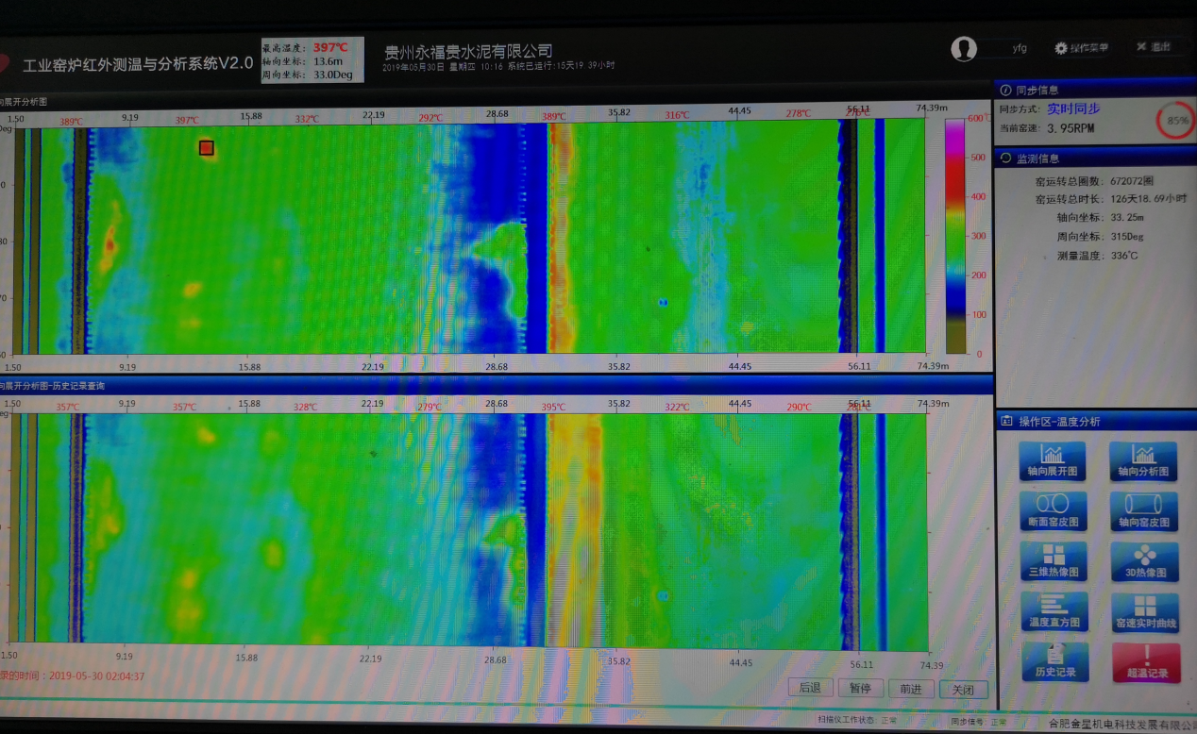Screen dimensions: 1197x734
Task: Click the temperature color scale bar
Action: (x=956, y=236)
